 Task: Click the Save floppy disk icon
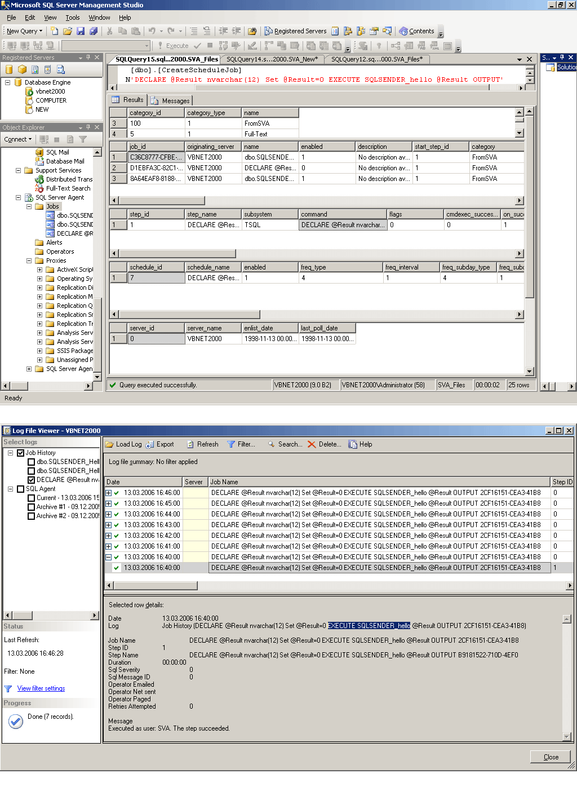tap(81, 31)
